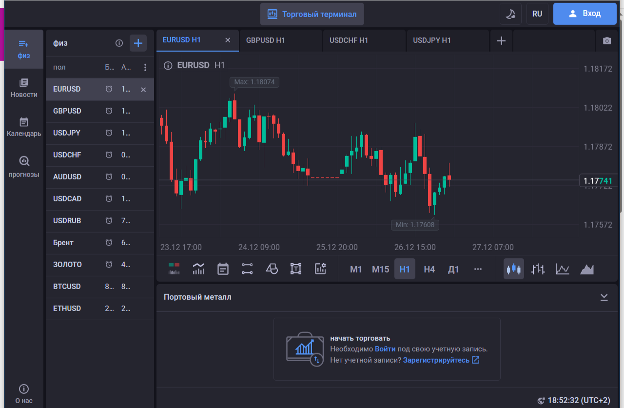
Task: Open the chart calendar events icon
Action: (223, 269)
